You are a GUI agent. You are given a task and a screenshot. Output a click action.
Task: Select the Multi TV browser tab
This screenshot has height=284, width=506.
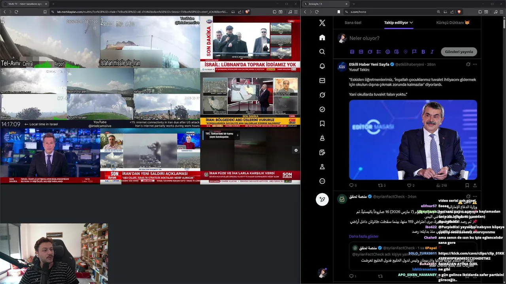tap(25, 4)
